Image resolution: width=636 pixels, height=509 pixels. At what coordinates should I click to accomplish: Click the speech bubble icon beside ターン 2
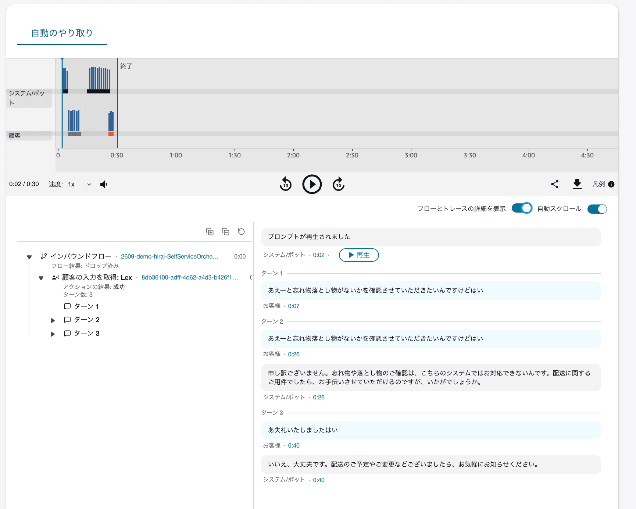click(67, 320)
